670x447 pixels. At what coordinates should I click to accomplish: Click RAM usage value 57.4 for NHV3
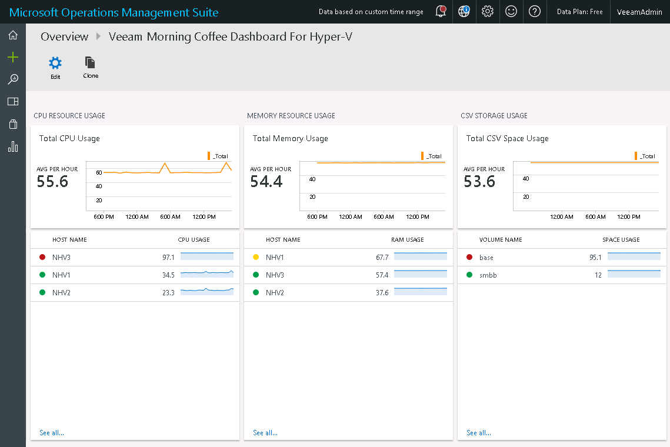(382, 275)
